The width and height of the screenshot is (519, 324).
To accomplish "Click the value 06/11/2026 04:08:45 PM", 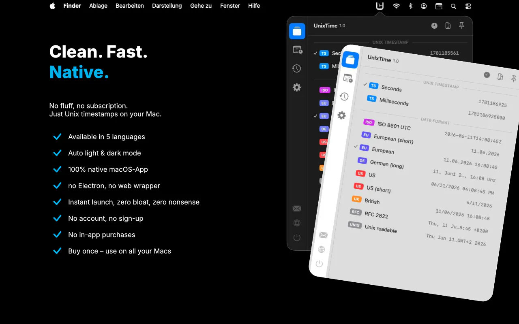I will click(x=463, y=188).
